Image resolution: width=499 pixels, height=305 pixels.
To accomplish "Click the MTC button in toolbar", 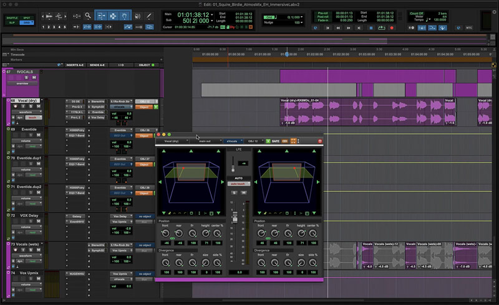I will pos(469,28).
